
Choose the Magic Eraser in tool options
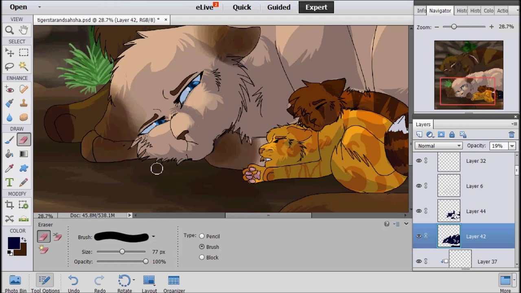[43, 250]
